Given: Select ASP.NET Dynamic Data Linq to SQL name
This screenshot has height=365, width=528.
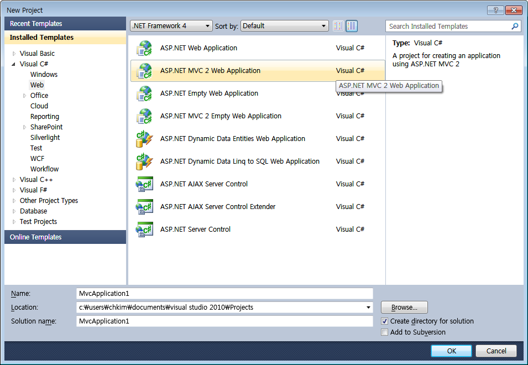Looking at the screenshot, I should [x=240, y=161].
